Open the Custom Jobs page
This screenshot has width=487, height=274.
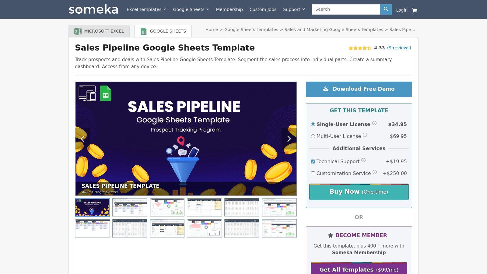pyautogui.click(x=263, y=9)
